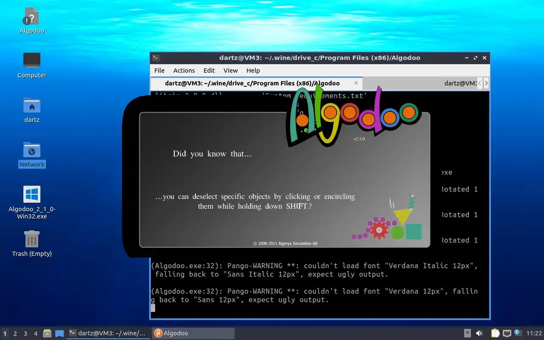Click the Algodoo splash tip text
544x340 pixels.
click(255, 201)
